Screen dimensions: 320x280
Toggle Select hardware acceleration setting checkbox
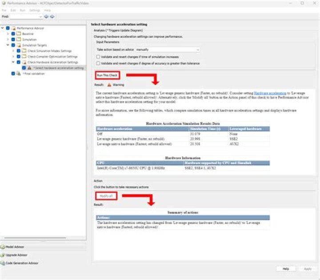coord(24,68)
